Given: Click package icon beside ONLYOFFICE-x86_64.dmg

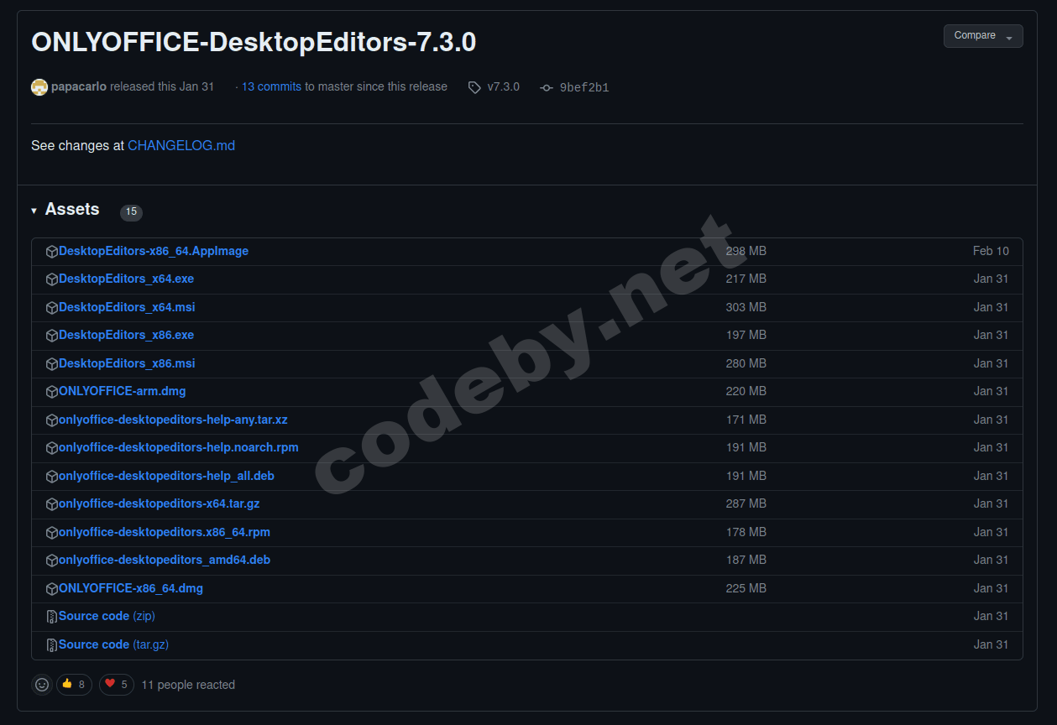Looking at the screenshot, I should 52,589.
